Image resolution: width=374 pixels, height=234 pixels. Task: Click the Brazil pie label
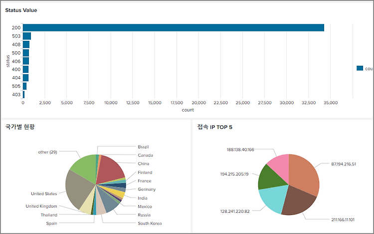(143, 147)
